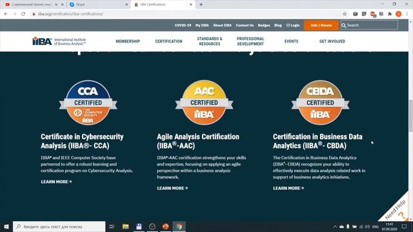Go back to the previous page

click(x=6, y=14)
